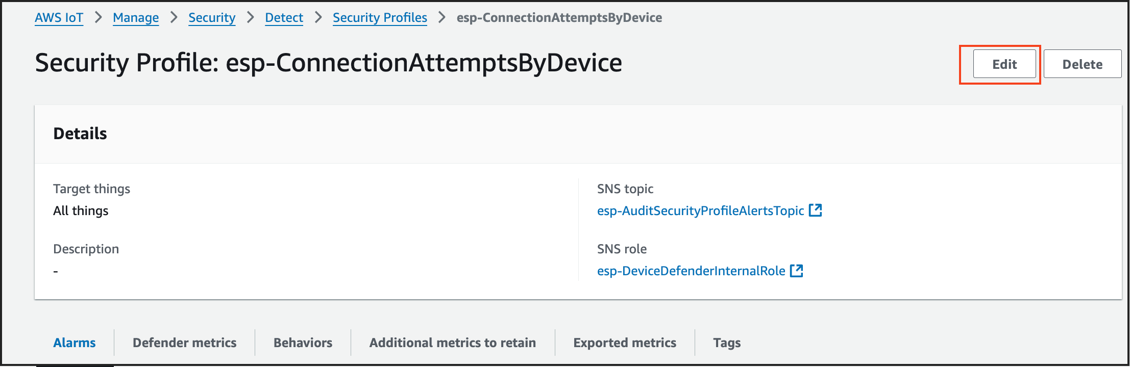Go to AWS IoT breadcrumb link

[59, 17]
